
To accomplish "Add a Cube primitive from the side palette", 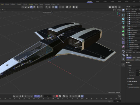I will (x=123, y=19).
